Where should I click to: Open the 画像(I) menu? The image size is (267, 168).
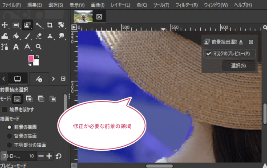[x=97, y=5]
